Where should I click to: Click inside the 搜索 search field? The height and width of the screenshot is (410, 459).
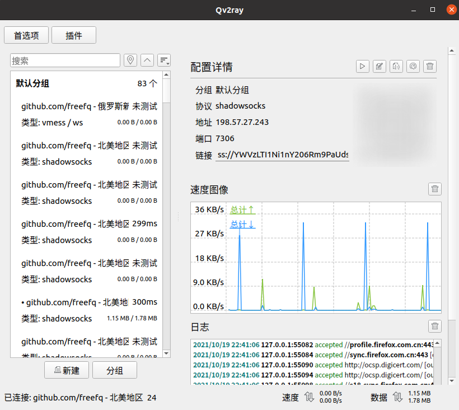pyautogui.click(x=64, y=60)
